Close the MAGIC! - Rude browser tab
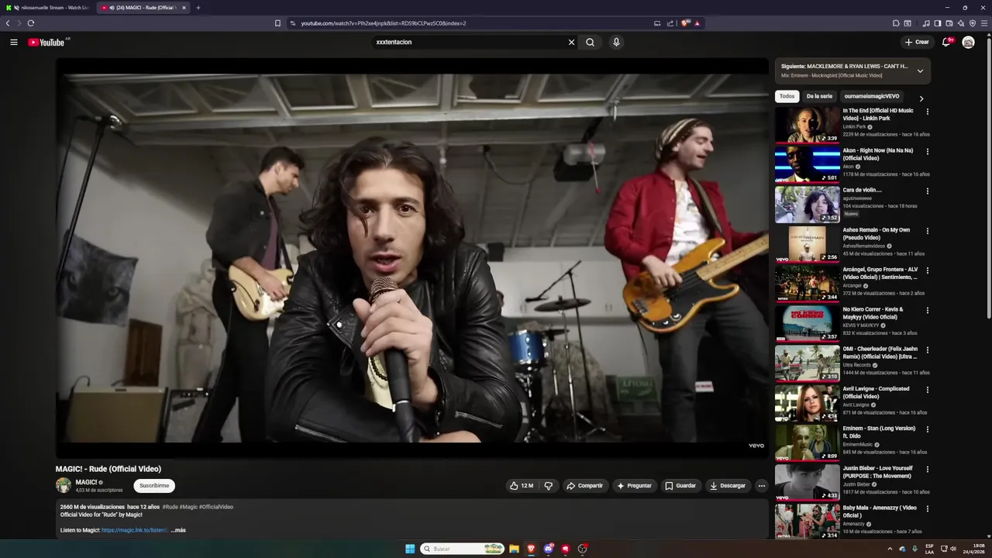The height and width of the screenshot is (558, 992). coord(184,8)
